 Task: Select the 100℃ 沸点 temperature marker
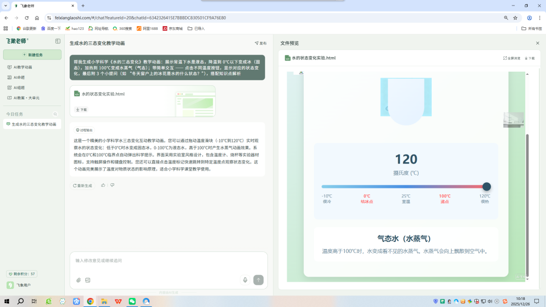(x=444, y=199)
